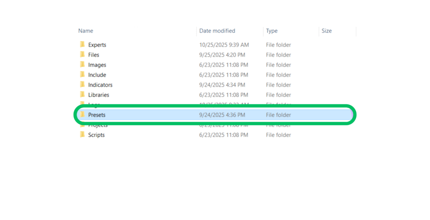The height and width of the screenshot is (220, 430).
Task: Click File folder type in Scripts row
Action: click(278, 135)
